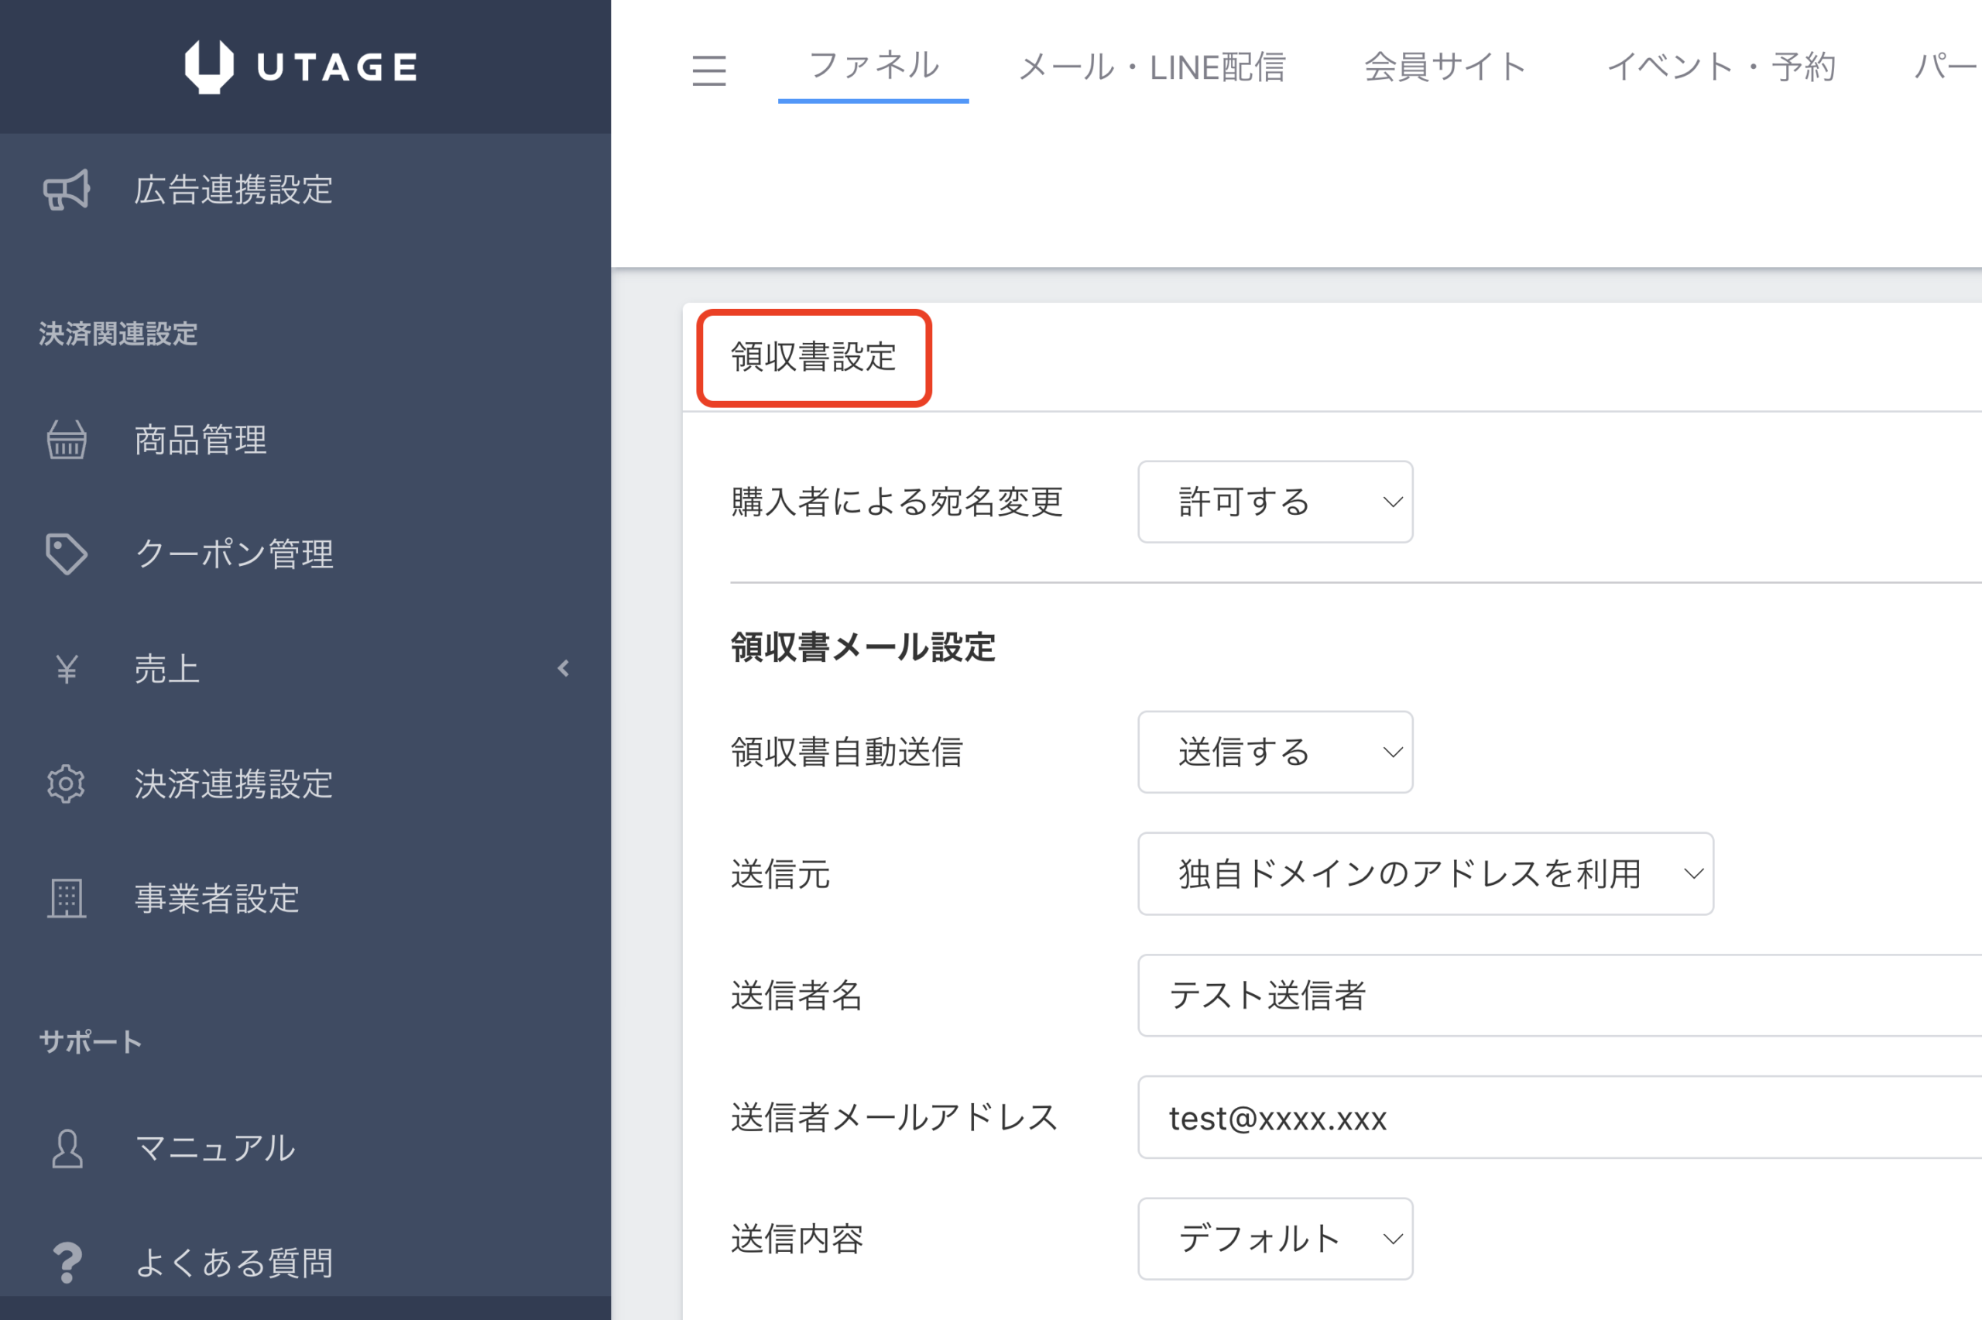This screenshot has width=1982, height=1320.
Task: Open the 送信内容 dropdown set to デフォルト
Action: [1275, 1239]
